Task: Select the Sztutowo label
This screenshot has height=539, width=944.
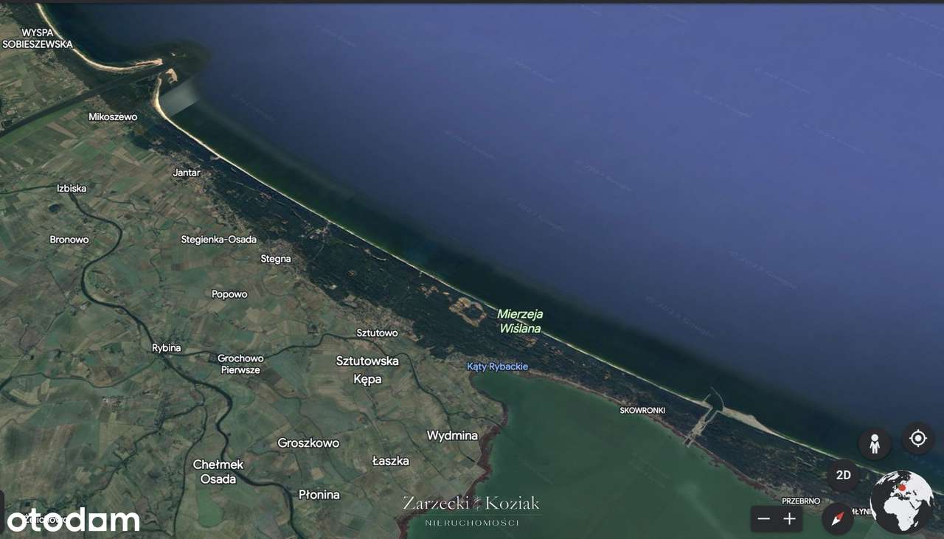Action: pyautogui.click(x=377, y=333)
